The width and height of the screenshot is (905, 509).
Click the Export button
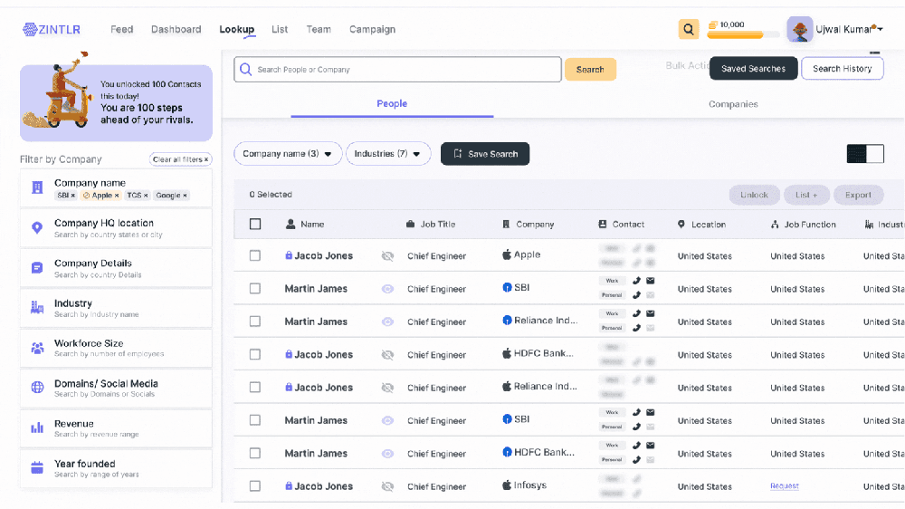[x=858, y=195]
